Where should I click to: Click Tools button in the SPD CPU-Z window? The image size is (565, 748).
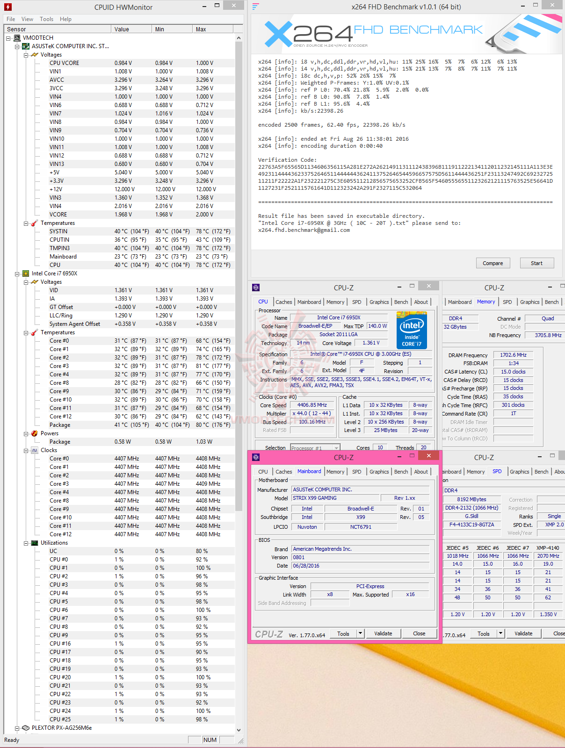click(x=484, y=633)
